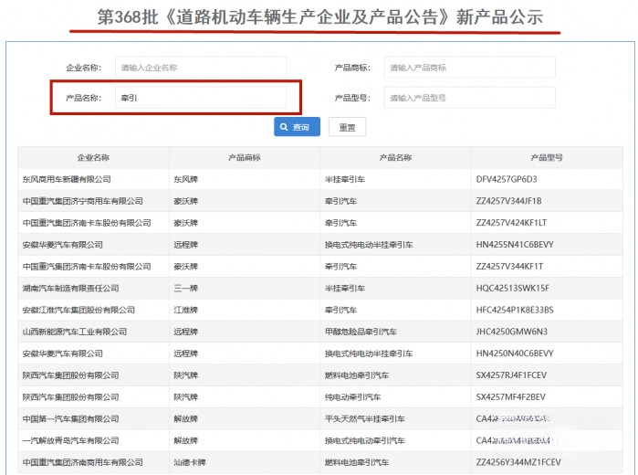Click the 三一牌 brand cell
This screenshot has width=638, height=475.
[185, 288]
